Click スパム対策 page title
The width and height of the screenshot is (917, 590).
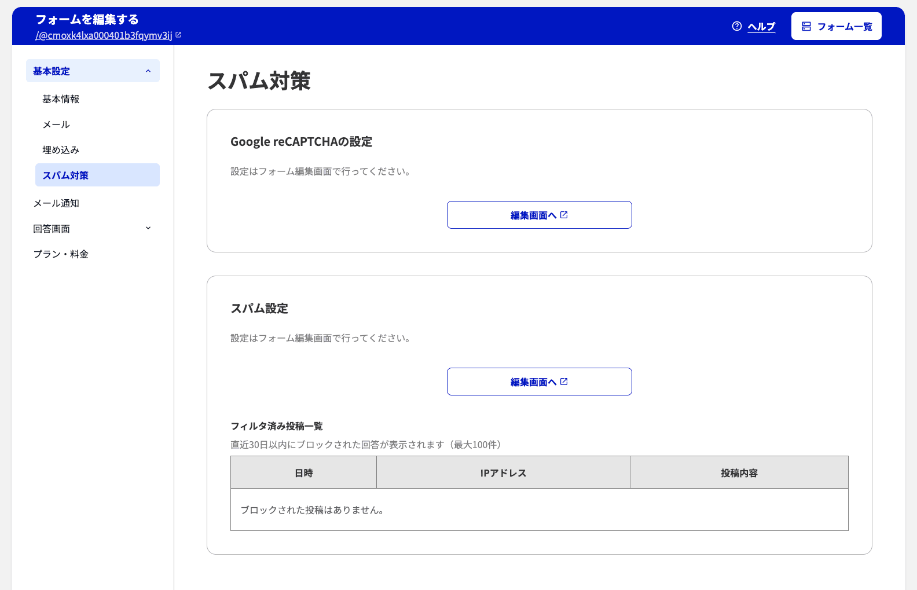tap(259, 80)
